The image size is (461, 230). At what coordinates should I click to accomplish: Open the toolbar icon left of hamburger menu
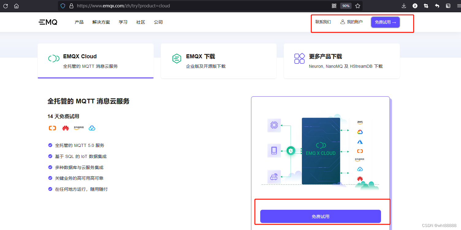(448, 6)
